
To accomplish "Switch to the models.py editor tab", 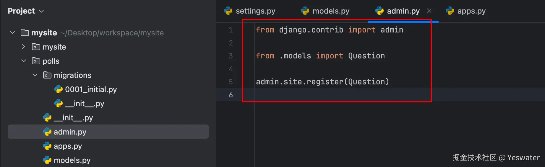I will click(x=331, y=11).
